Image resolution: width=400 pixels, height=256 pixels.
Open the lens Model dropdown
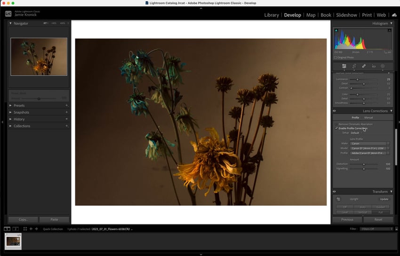point(369,148)
